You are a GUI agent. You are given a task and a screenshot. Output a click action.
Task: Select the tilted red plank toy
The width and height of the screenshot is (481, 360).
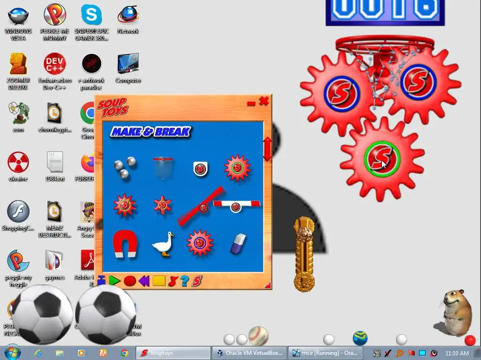click(x=201, y=206)
